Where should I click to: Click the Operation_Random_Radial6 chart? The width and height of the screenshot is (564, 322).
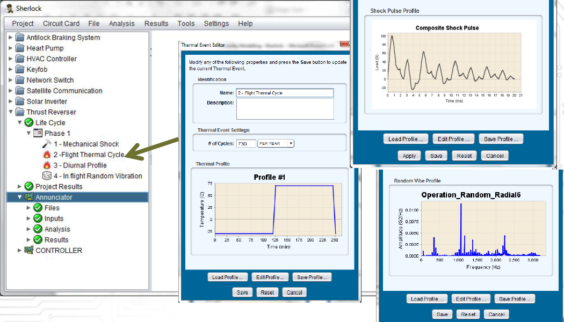471,230
